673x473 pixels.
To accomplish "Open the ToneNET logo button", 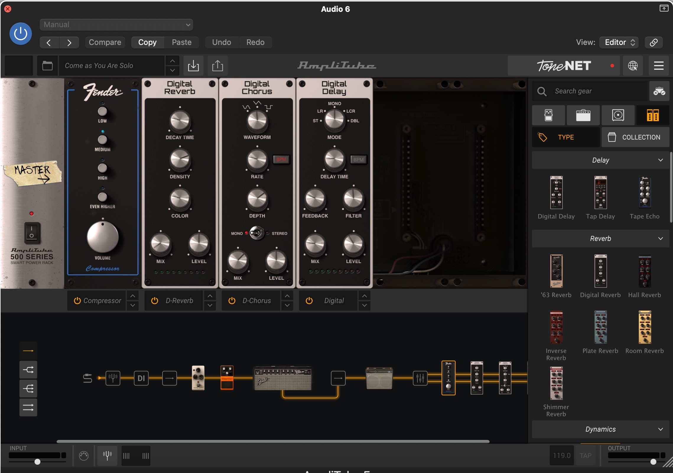I will pyautogui.click(x=564, y=66).
